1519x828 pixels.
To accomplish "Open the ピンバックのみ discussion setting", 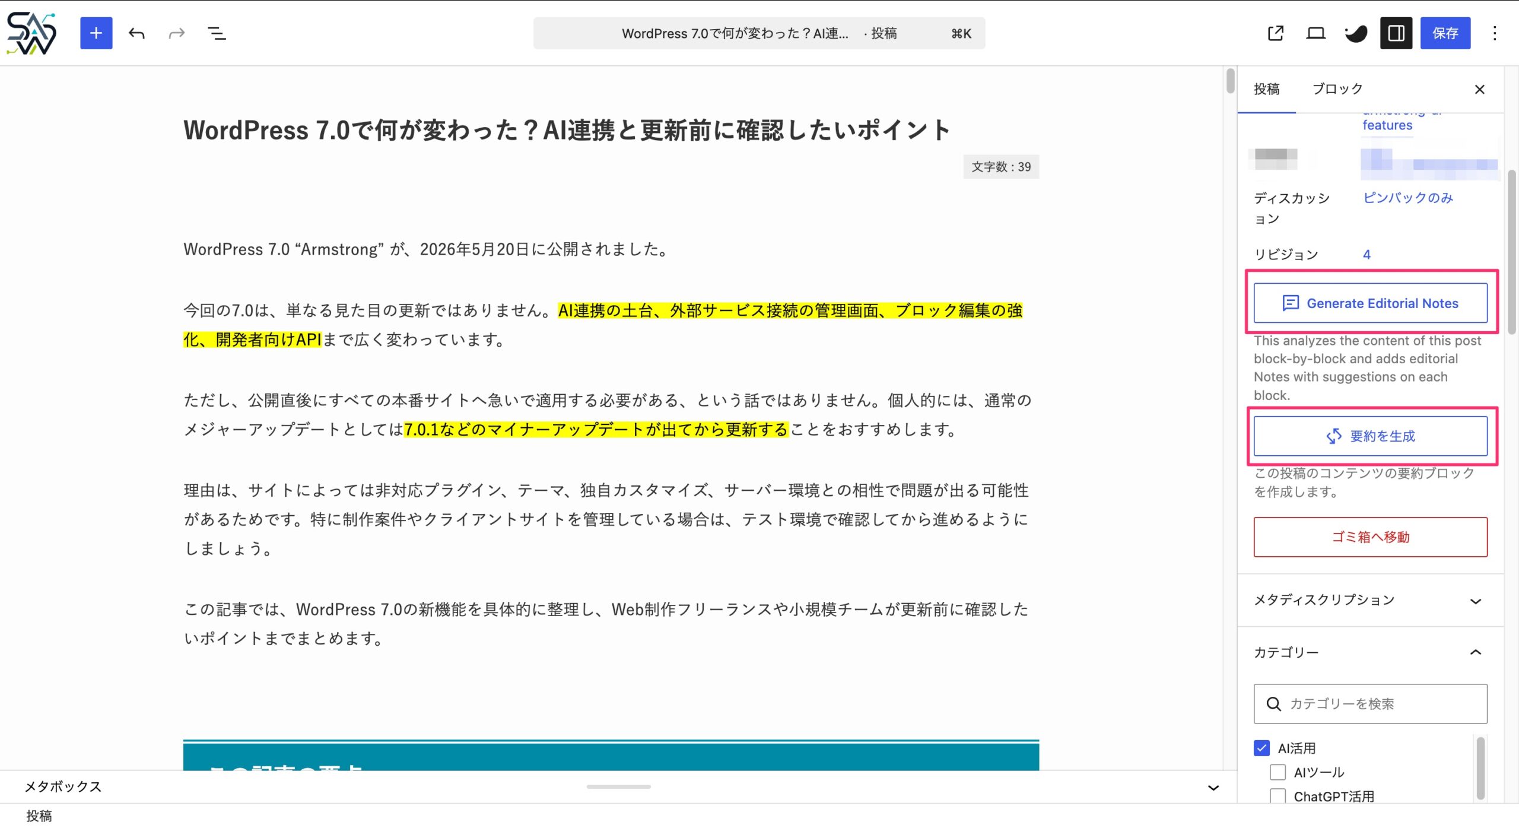I will 1408,198.
